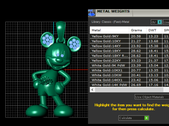Image resolution: width=169 pixels, height=126 pixels.
Task: Click the 23.39 grams cell
Action: click(138, 65)
